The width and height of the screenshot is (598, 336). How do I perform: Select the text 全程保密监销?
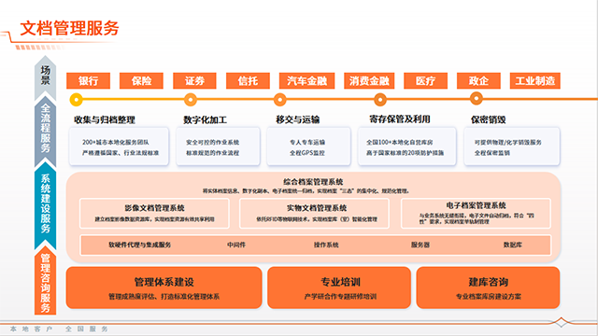[492, 153]
